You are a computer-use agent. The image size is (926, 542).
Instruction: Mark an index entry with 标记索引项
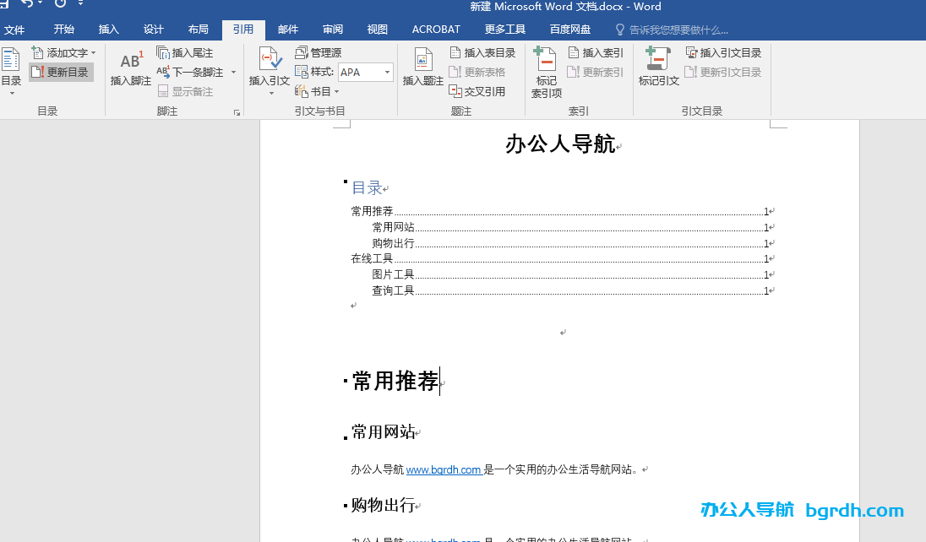[546, 72]
